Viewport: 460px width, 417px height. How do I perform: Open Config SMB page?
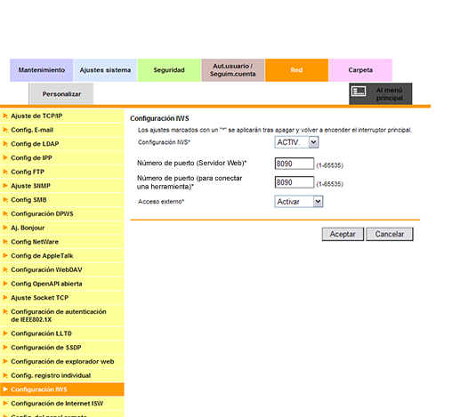tap(62, 200)
